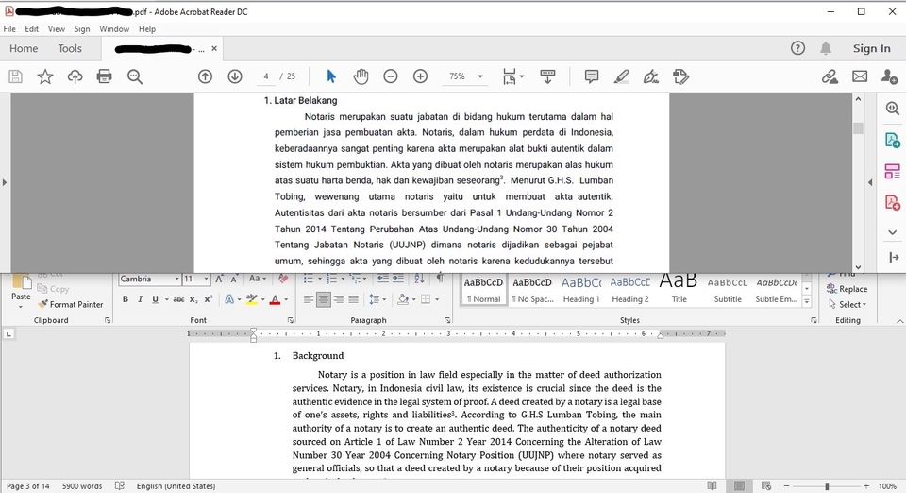Activate the hand pan tool in Acrobat
The height and width of the screenshot is (493, 906).
(361, 76)
